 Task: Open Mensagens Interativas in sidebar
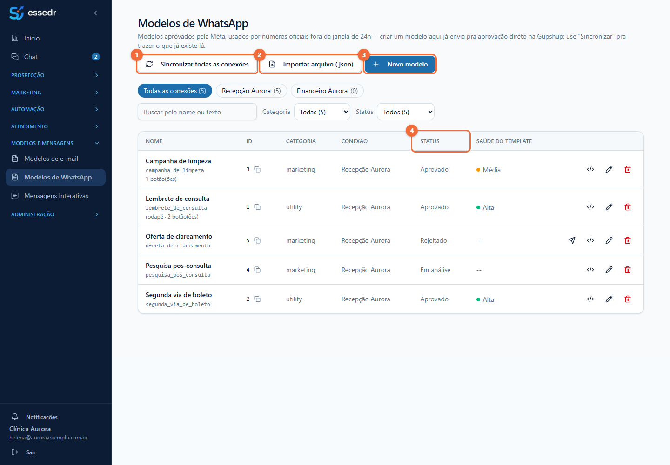coord(55,196)
